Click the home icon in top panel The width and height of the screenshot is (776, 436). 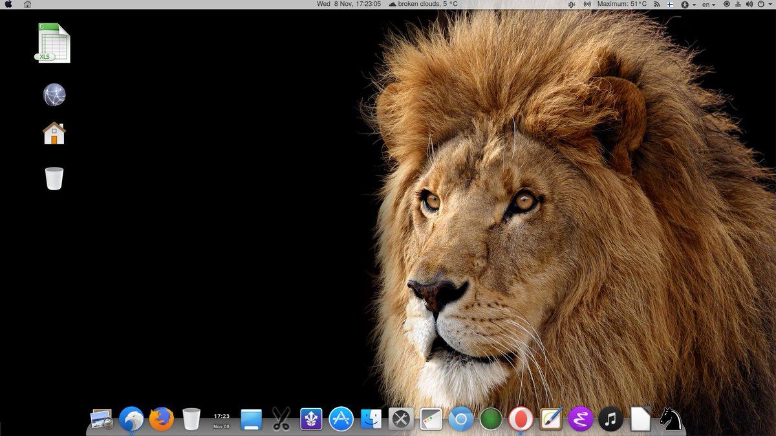[27, 5]
